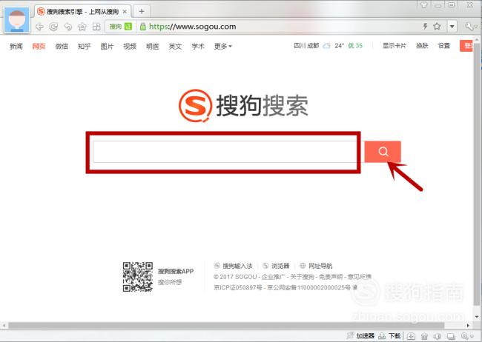Click the 换肤 link

(422, 46)
